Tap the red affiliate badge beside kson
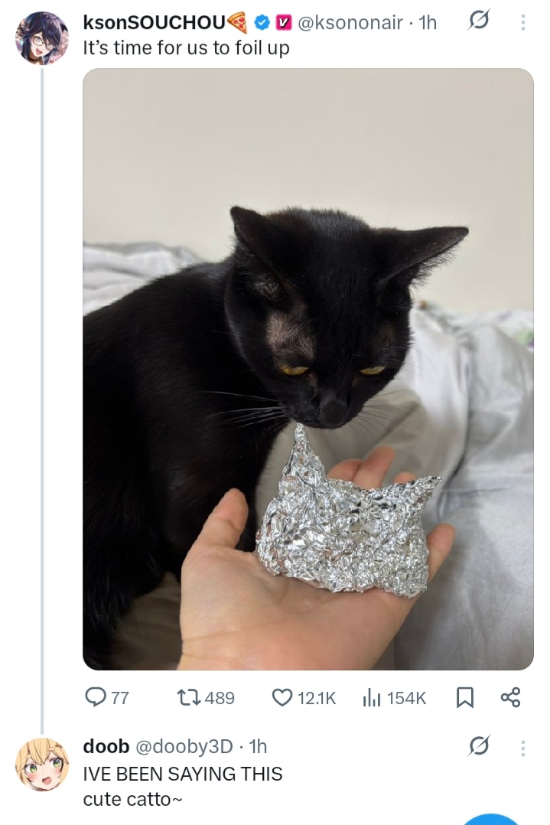550x825 pixels. tap(283, 22)
